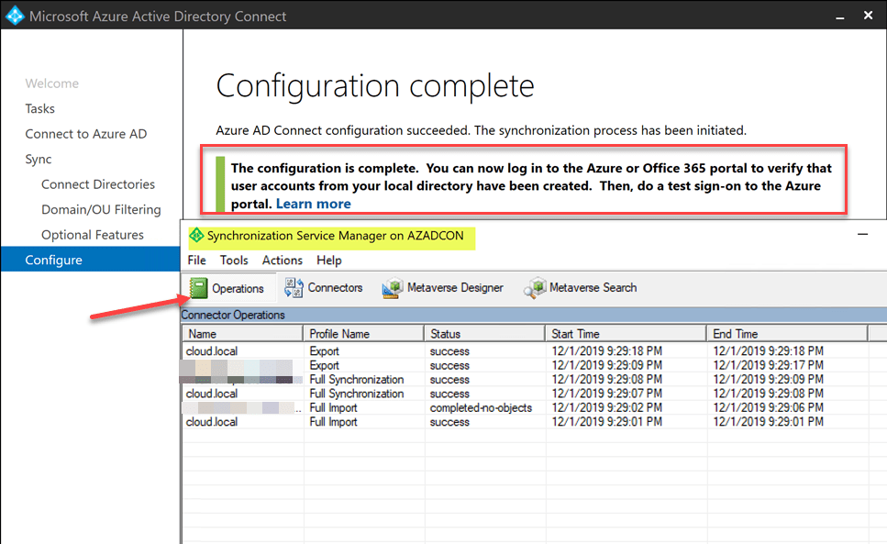Viewport: 887px width, 544px height.
Task: Open the Metaverse Search toolbar icon
Action: (535, 288)
